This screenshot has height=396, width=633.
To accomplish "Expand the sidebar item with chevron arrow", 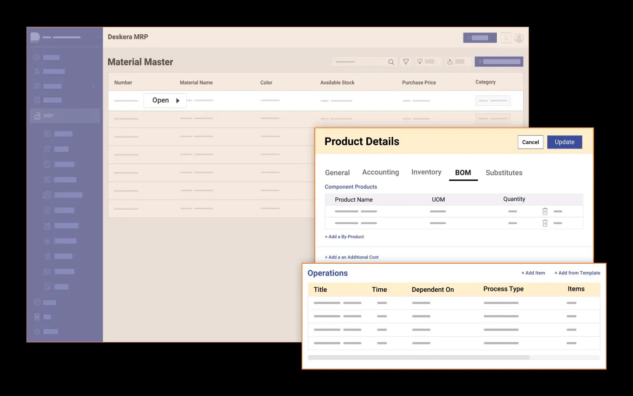I will [x=93, y=86].
